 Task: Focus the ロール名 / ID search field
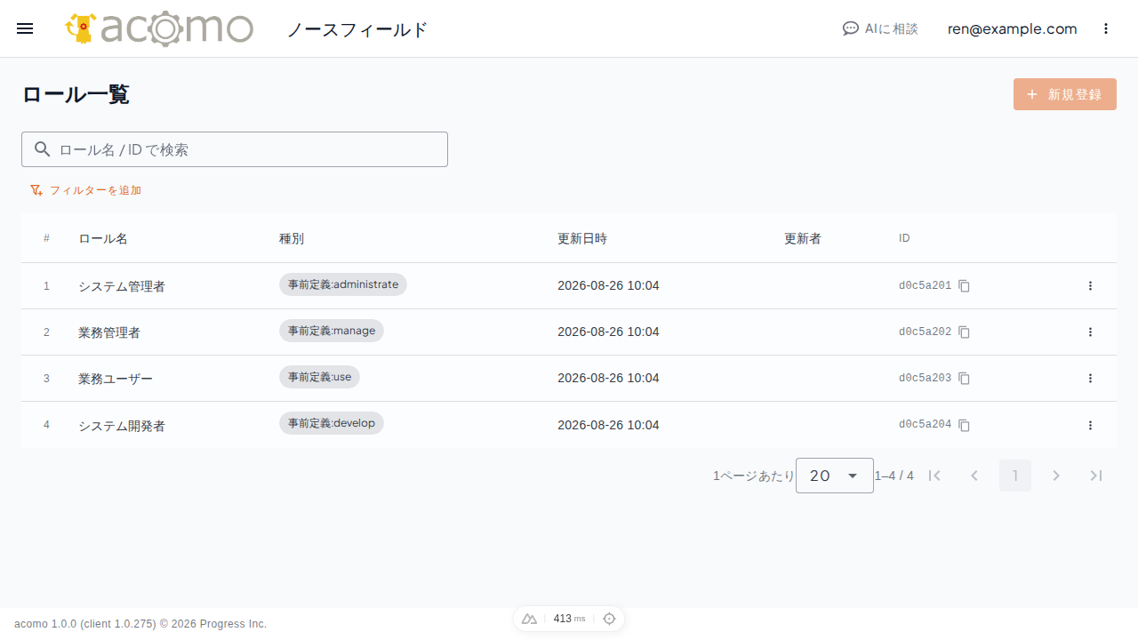pyautogui.click(x=235, y=149)
